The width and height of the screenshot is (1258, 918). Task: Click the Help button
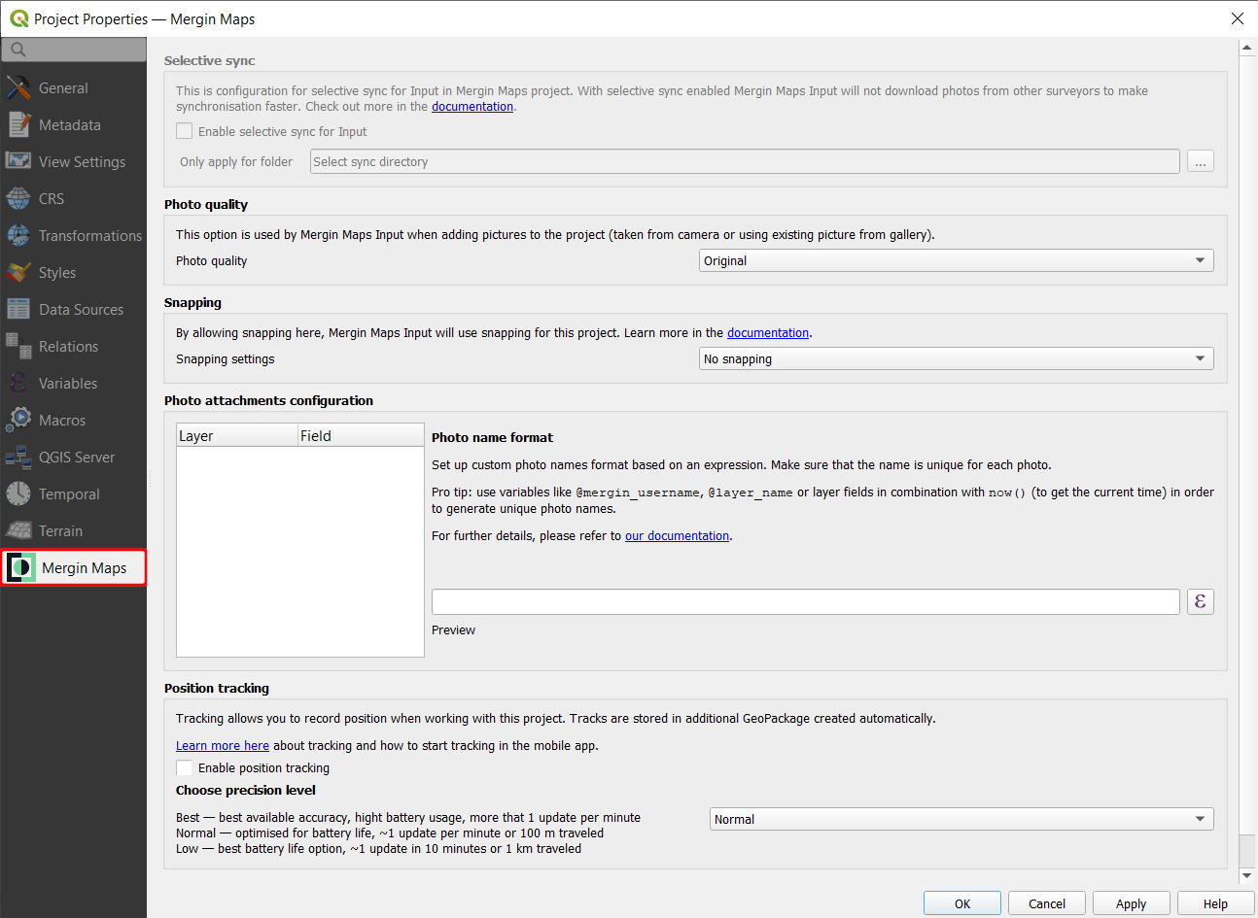click(1215, 903)
